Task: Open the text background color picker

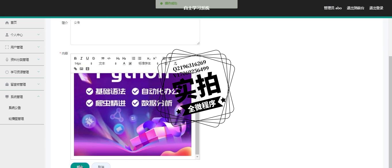Action: (x=130, y=63)
